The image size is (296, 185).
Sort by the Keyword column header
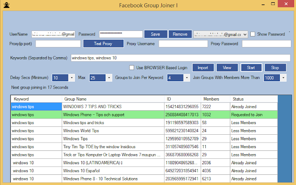(36, 99)
